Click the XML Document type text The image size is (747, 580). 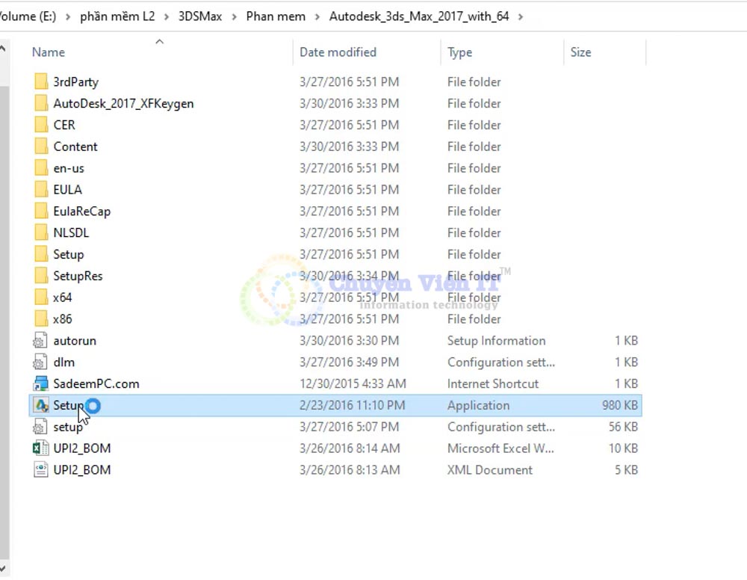point(490,470)
